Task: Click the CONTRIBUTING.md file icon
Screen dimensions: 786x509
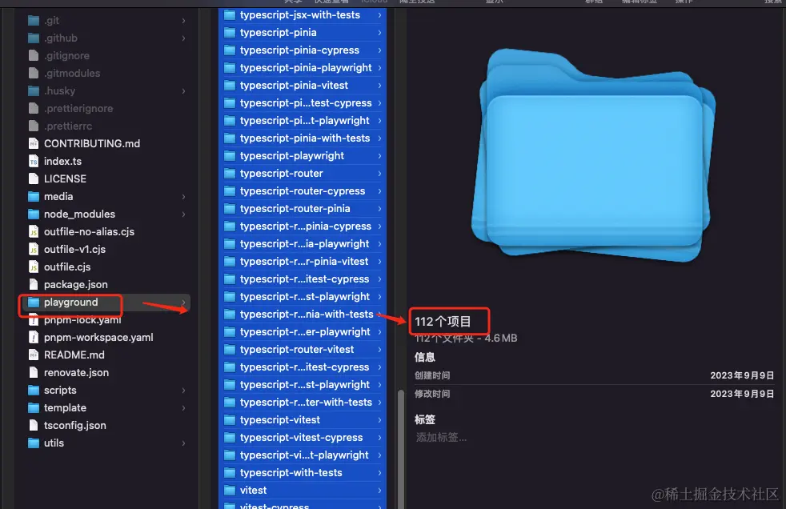Action: [x=34, y=144]
